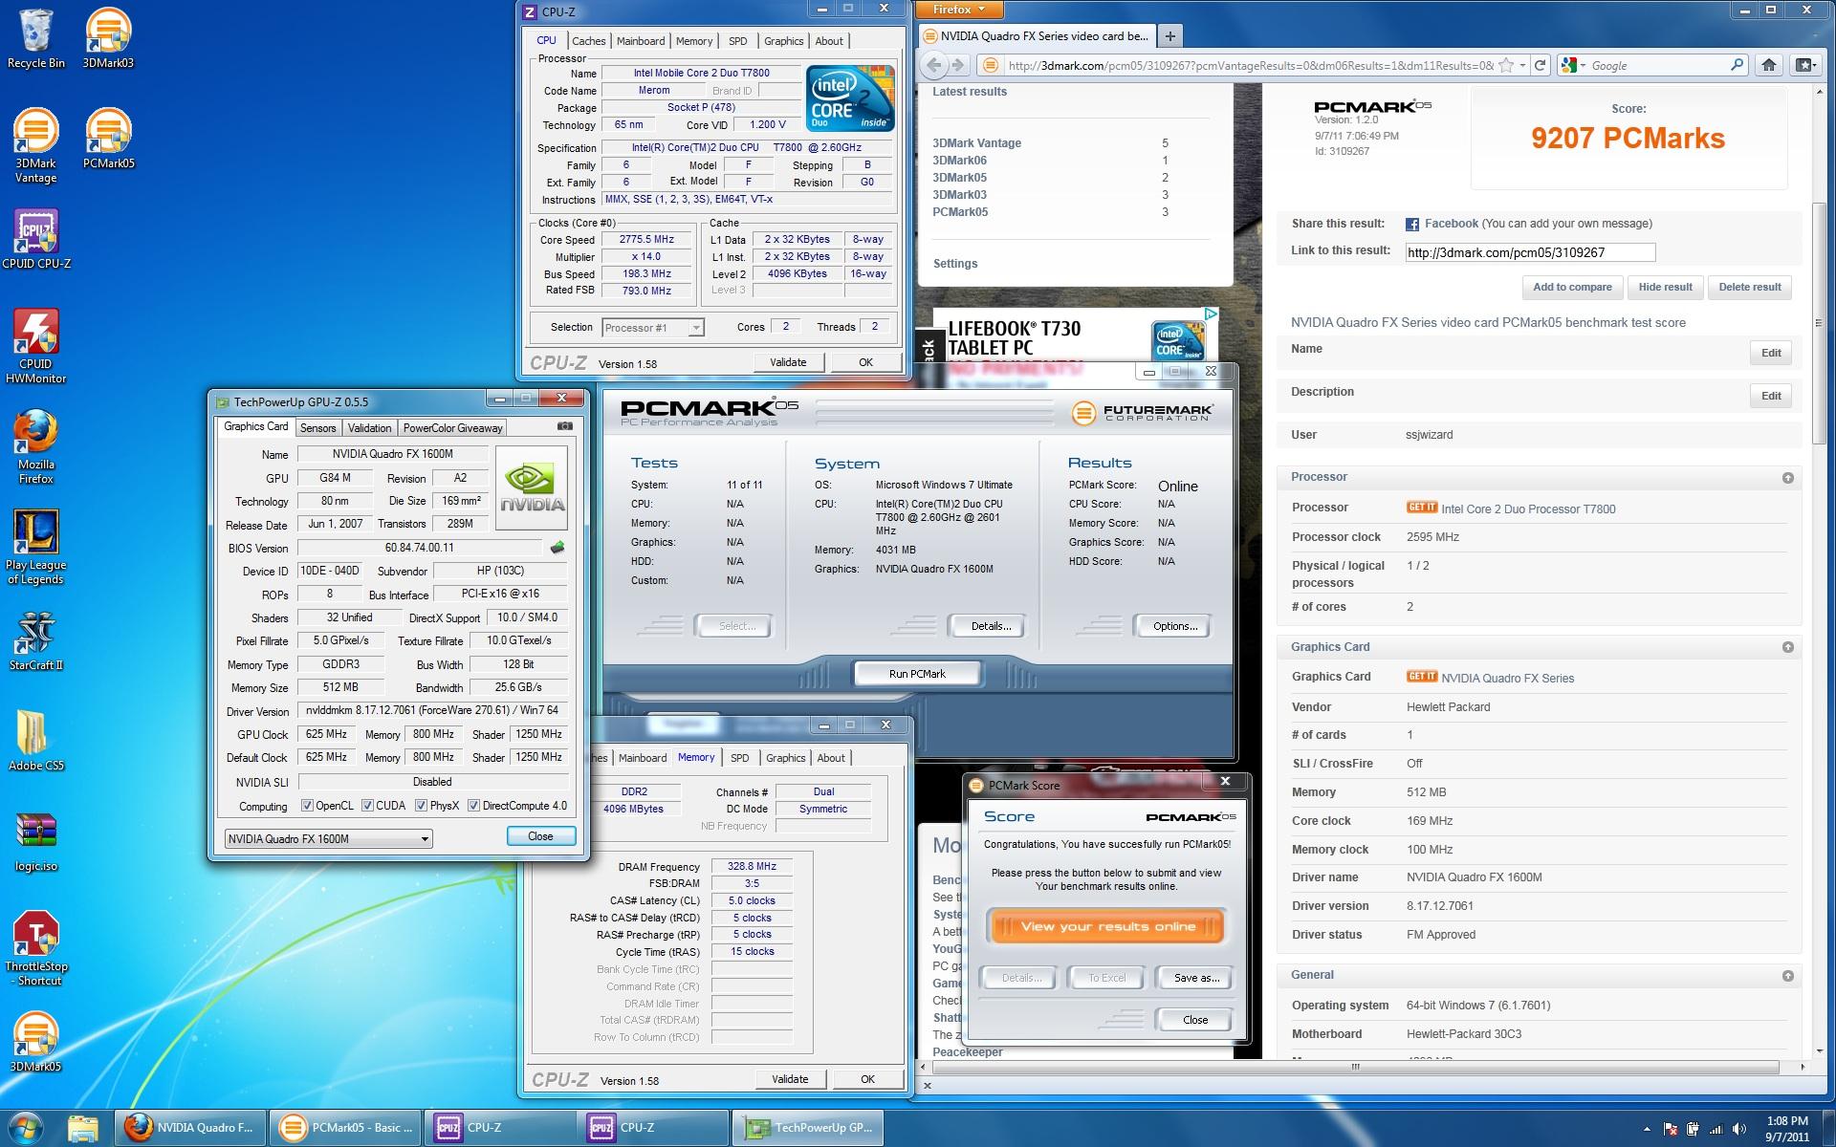This screenshot has height=1147, width=1836.
Task: Open Play League of Legends shortcut
Action: tap(36, 547)
